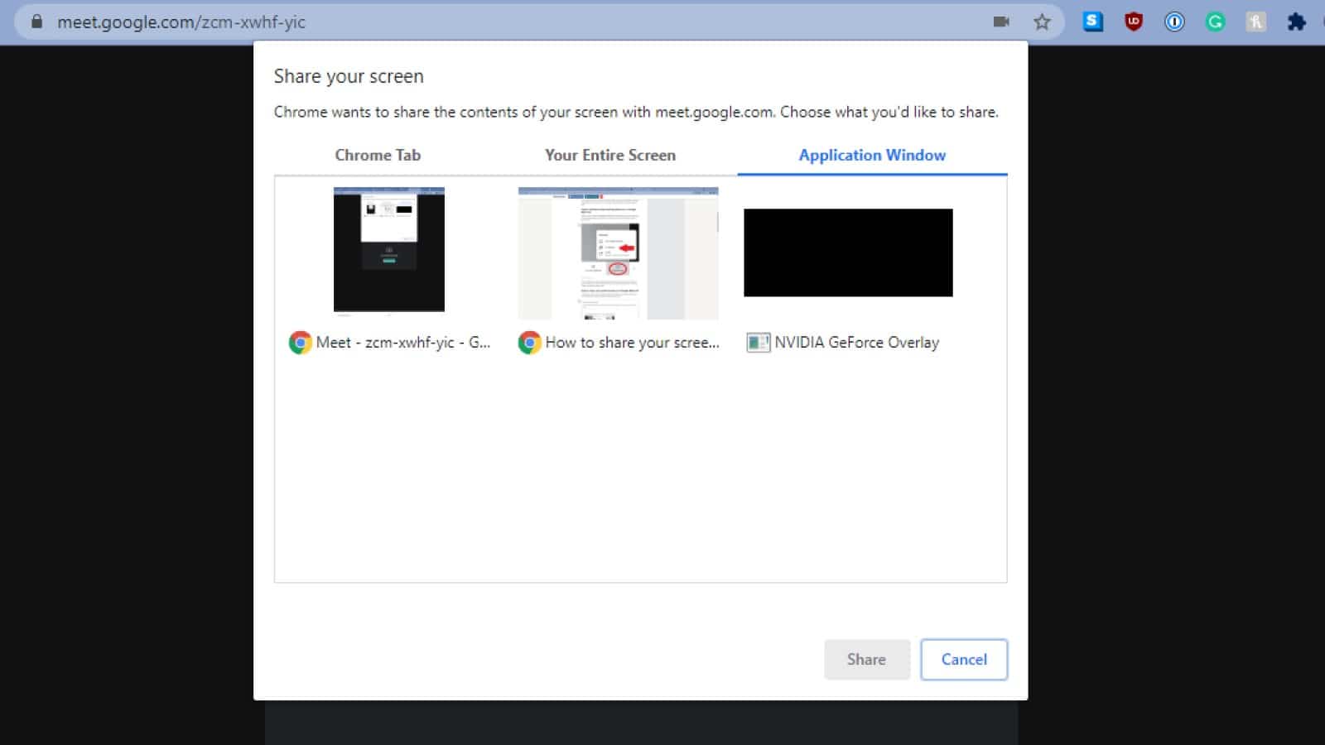
Task: Click the 'How to share your scree...' label
Action: click(x=633, y=343)
